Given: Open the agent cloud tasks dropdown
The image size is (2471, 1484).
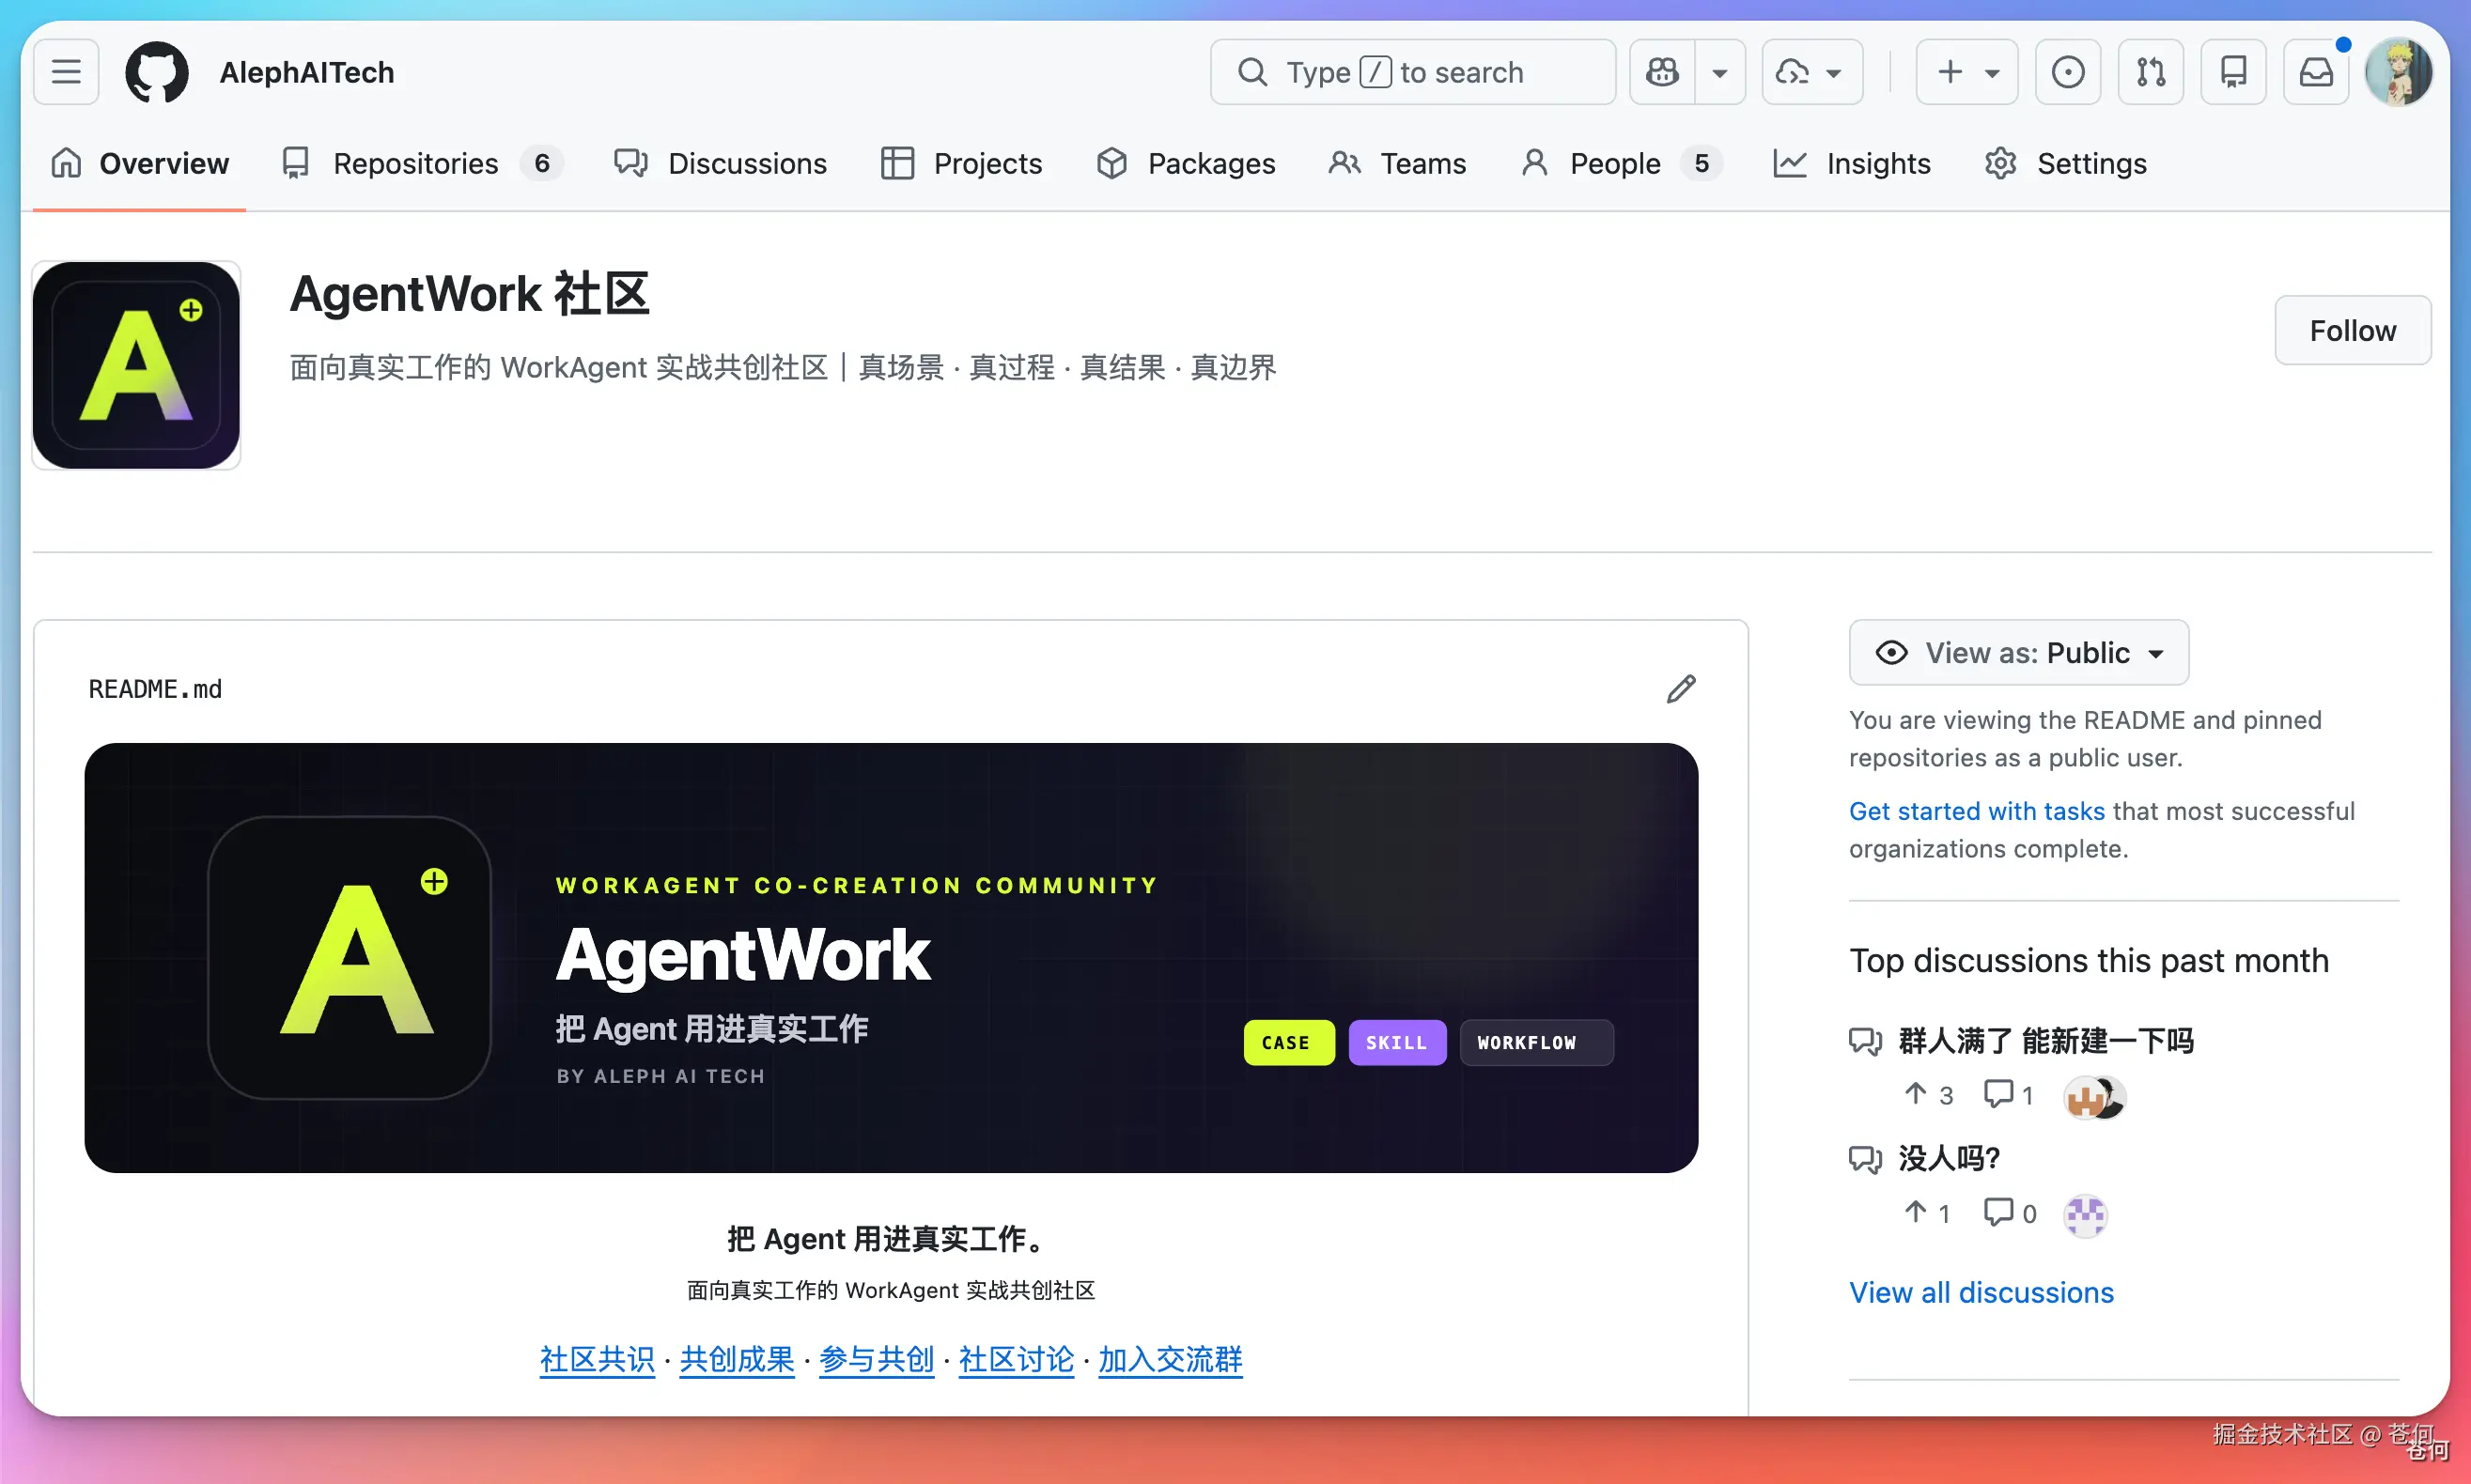Looking at the screenshot, I should click(x=1811, y=72).
